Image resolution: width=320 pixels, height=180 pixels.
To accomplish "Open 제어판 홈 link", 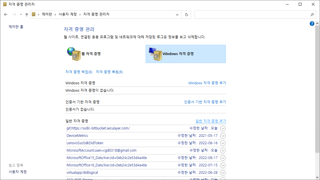I will coord(16,27).
